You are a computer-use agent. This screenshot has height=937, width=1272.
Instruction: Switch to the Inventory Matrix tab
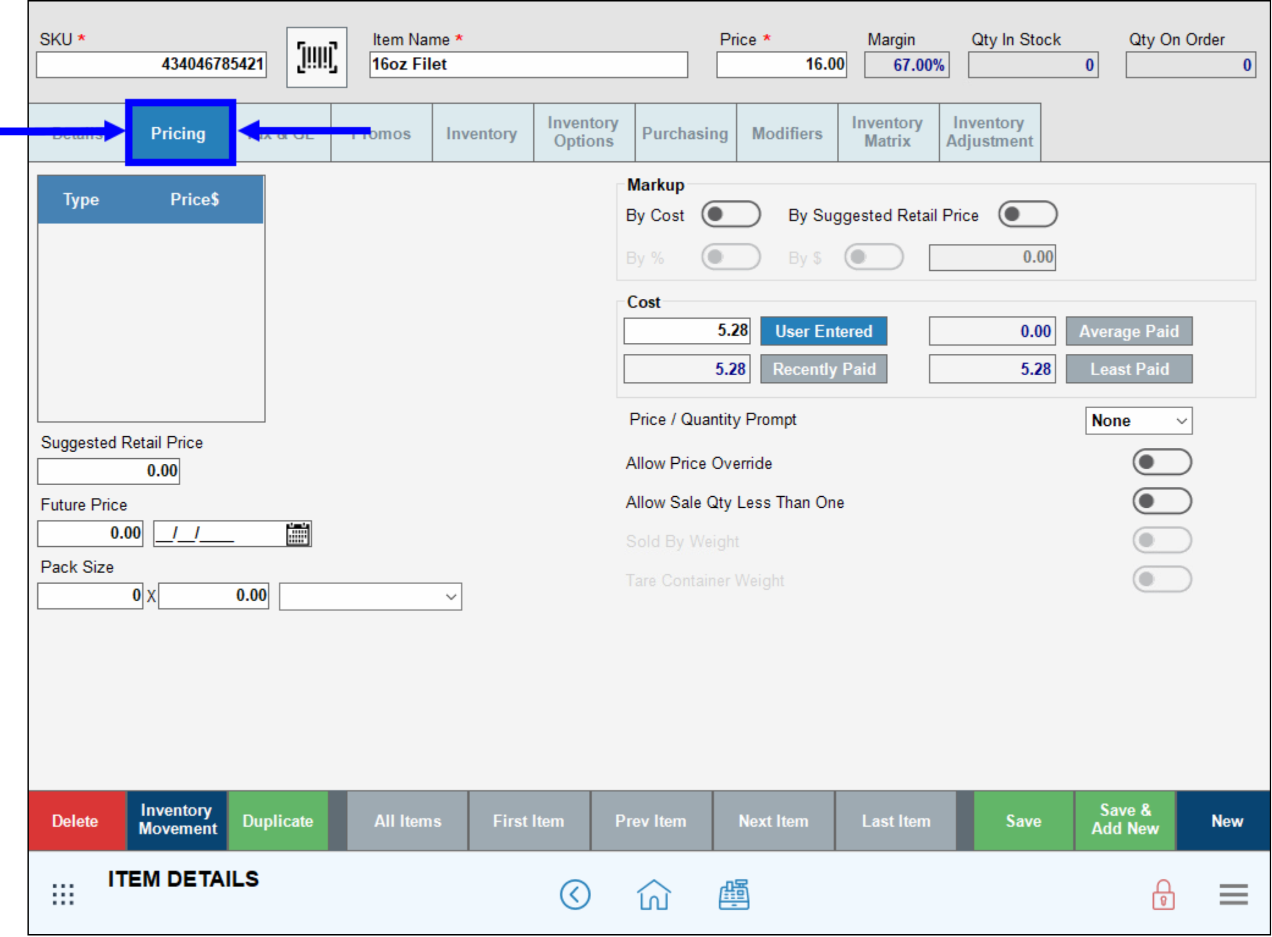887,132
